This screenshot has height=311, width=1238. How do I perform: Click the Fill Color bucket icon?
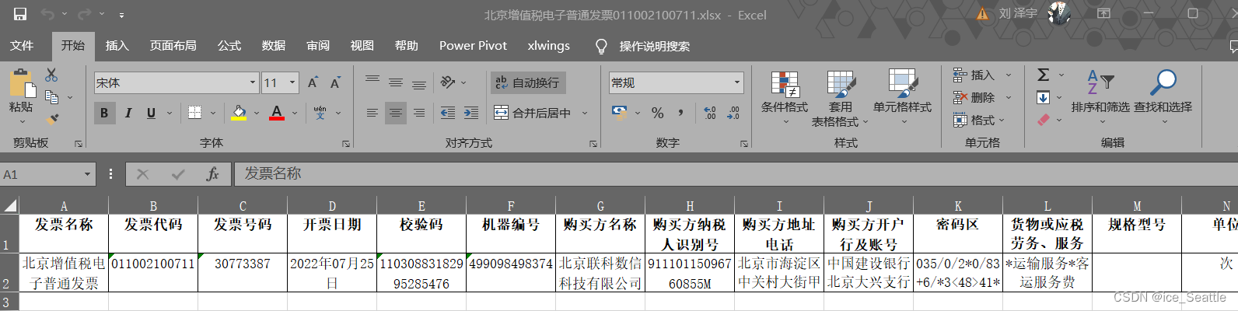[239, 113]
